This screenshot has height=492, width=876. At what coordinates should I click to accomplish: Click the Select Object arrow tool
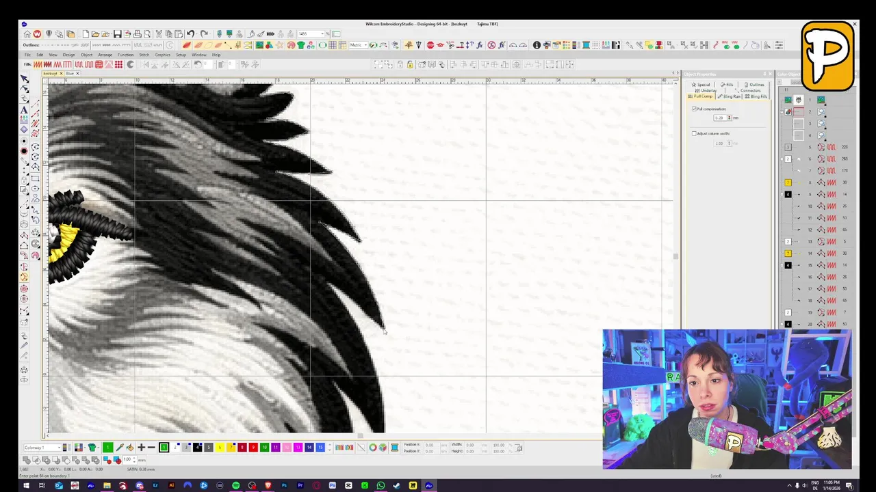[x=25, y=79]
